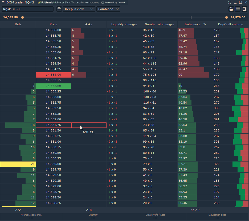Open the Keep in view dropdown

pyautogui.click(x=79, y=9)
